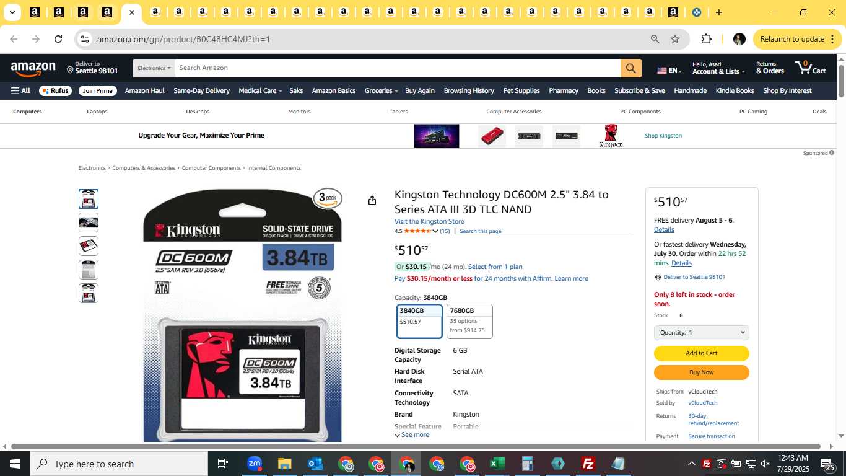
Task: Open a new tab with plus button
Action: tap(718, 12)
